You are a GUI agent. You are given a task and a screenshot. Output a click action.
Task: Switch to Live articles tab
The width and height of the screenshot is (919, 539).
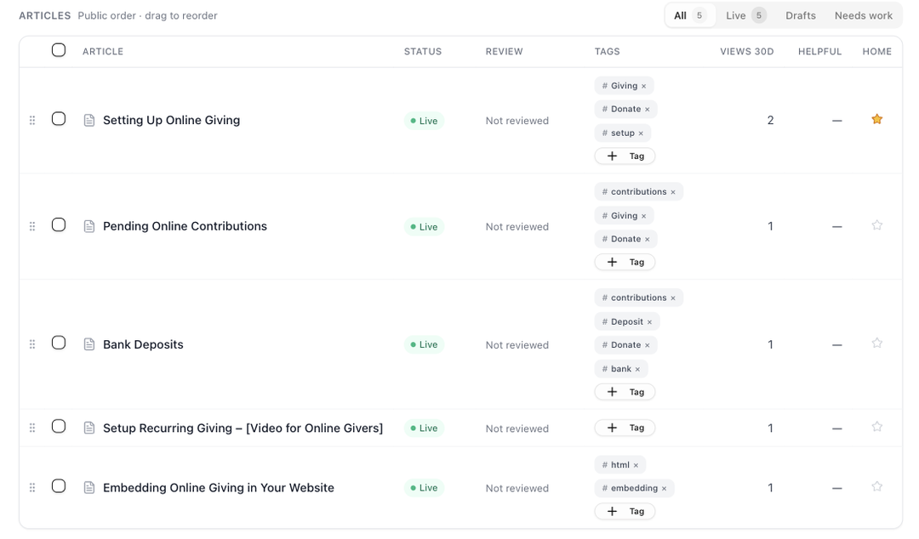pyautogui.click(x=745, y=16)
